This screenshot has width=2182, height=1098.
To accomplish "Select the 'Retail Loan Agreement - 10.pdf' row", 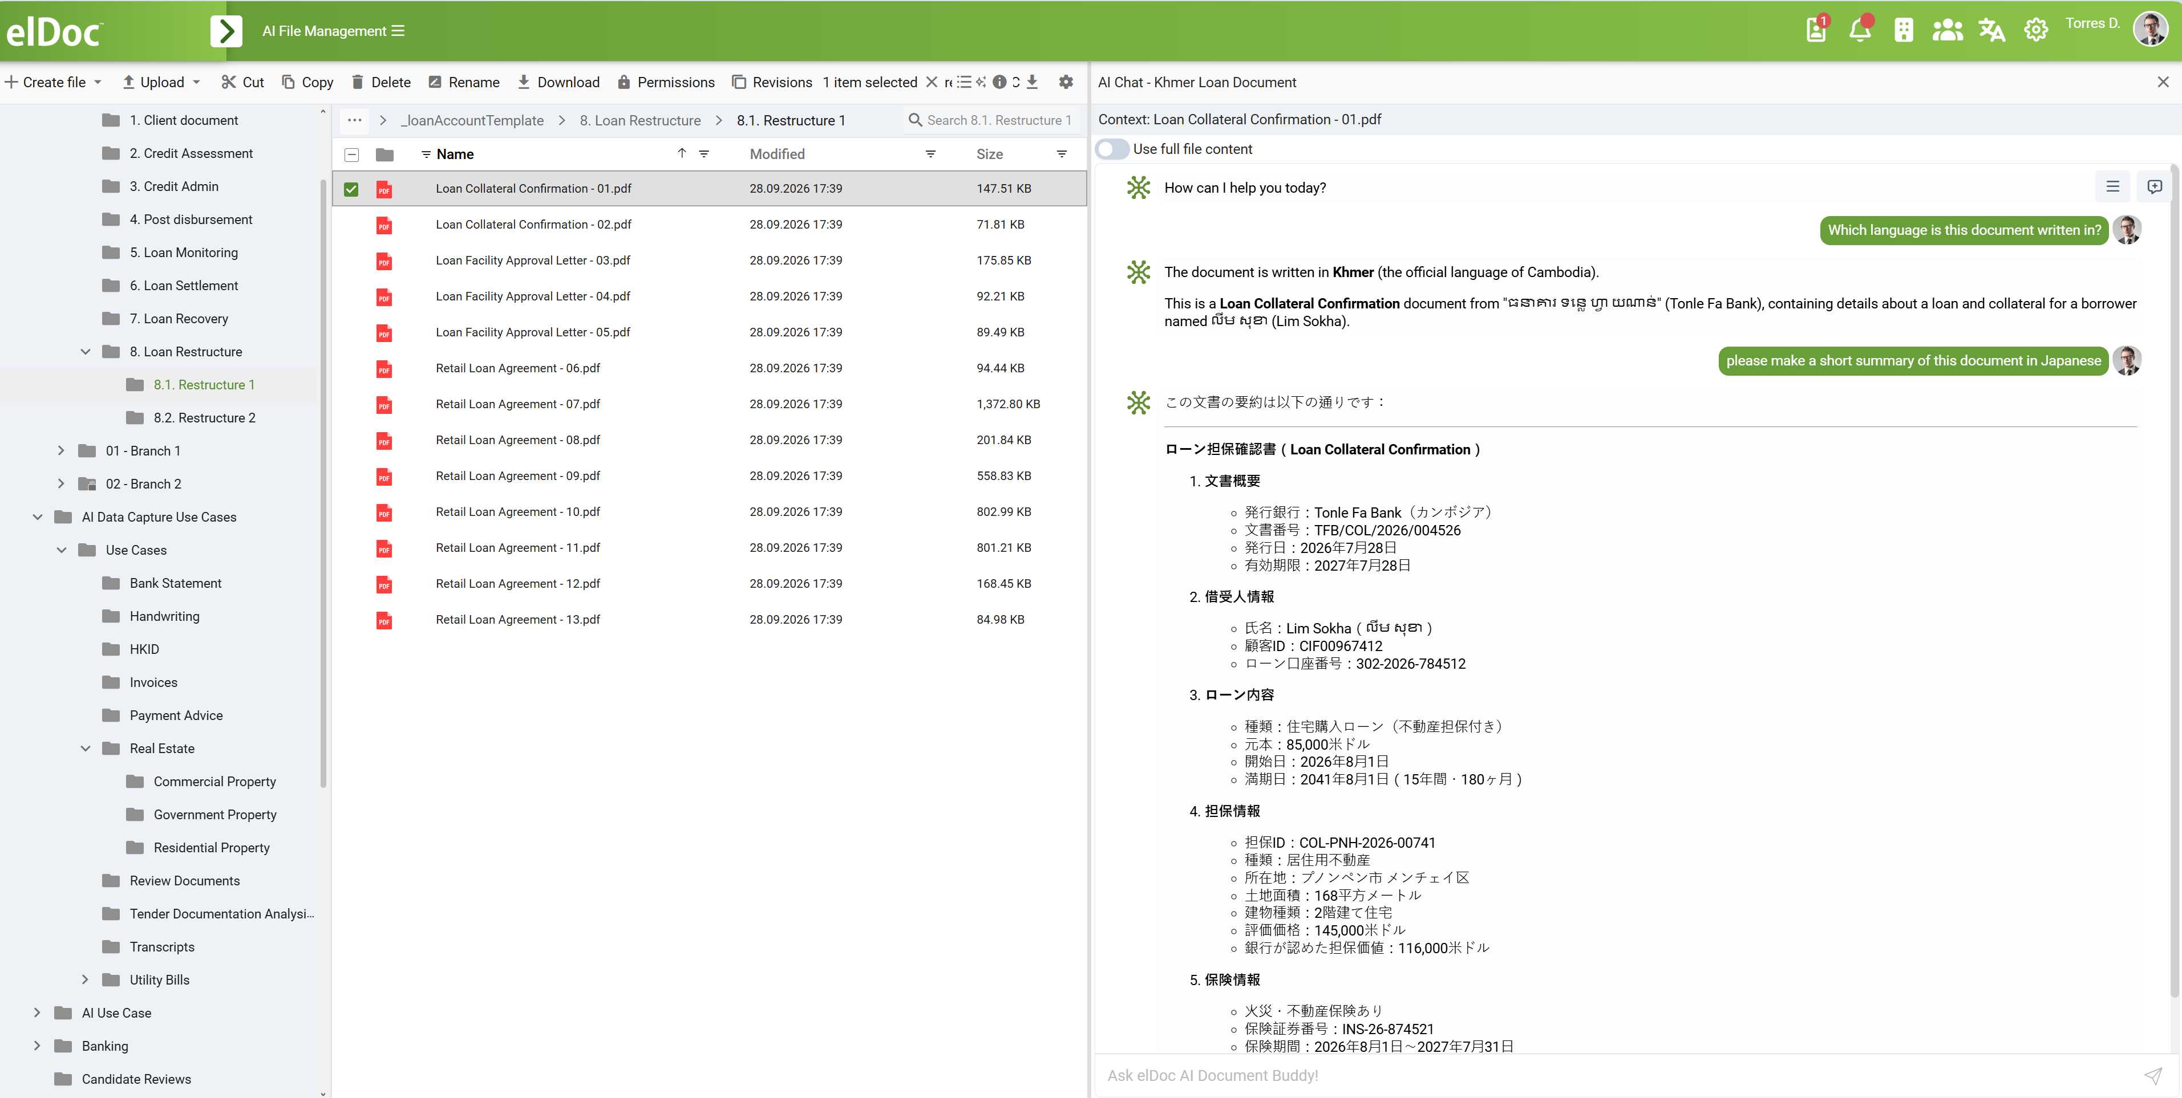I will click(710, 512).
